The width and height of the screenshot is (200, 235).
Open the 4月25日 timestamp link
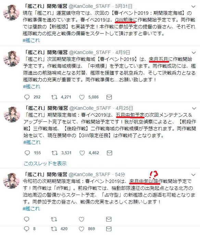point(124,108)
